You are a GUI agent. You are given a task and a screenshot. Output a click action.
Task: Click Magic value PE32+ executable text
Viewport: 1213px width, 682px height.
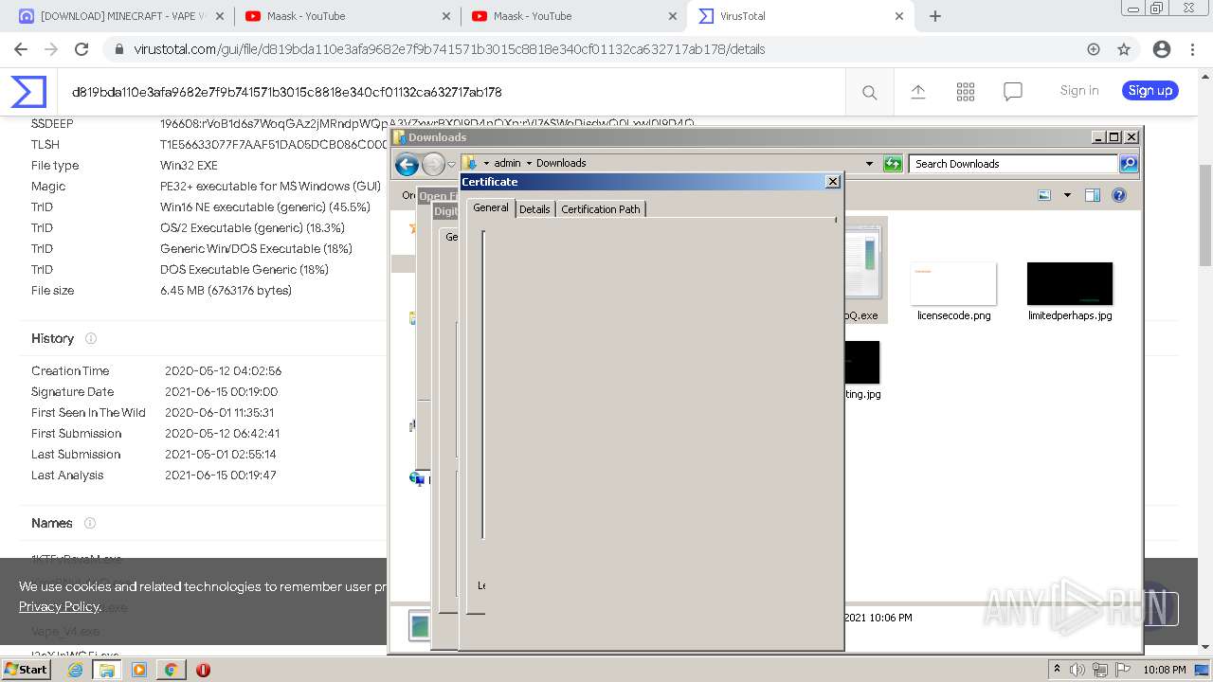point(270,187)
